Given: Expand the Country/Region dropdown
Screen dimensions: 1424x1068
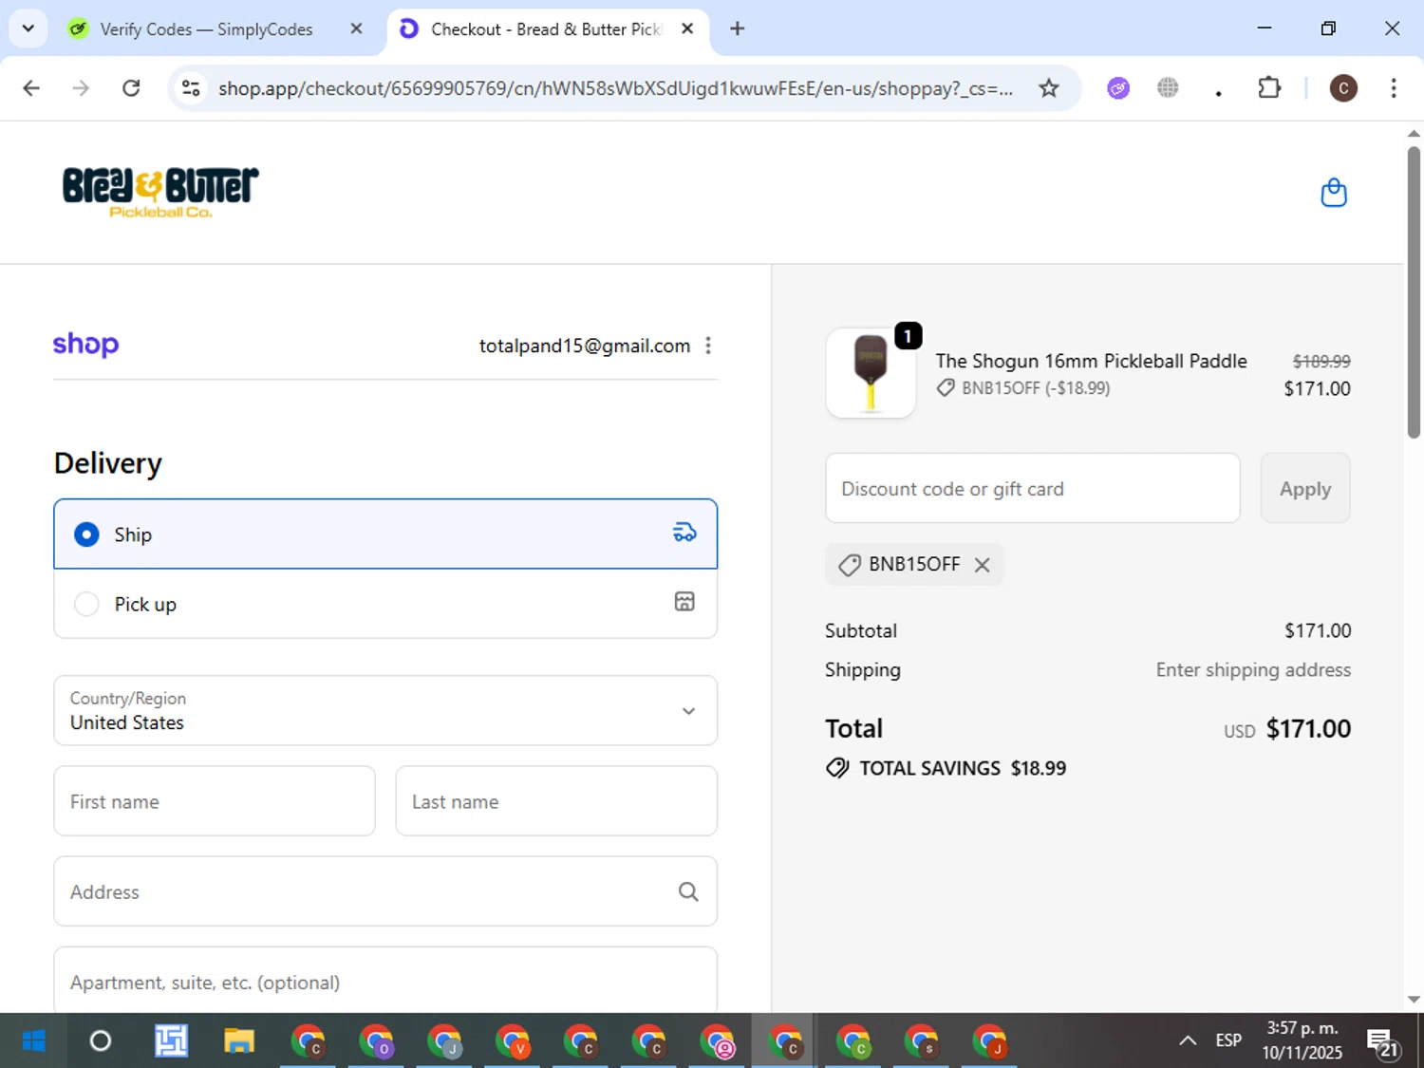Looking at the screenshot, I should 385,710.
